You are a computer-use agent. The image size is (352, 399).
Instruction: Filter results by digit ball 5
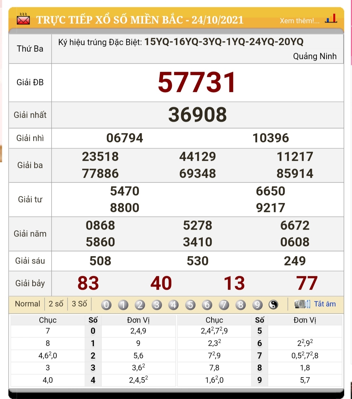tap(190, 305)
